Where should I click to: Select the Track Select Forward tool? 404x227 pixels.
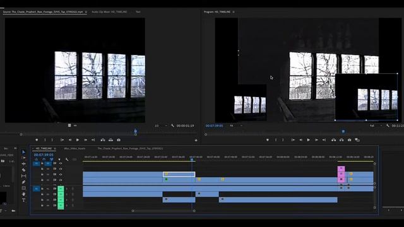click(x=23, y=158)
